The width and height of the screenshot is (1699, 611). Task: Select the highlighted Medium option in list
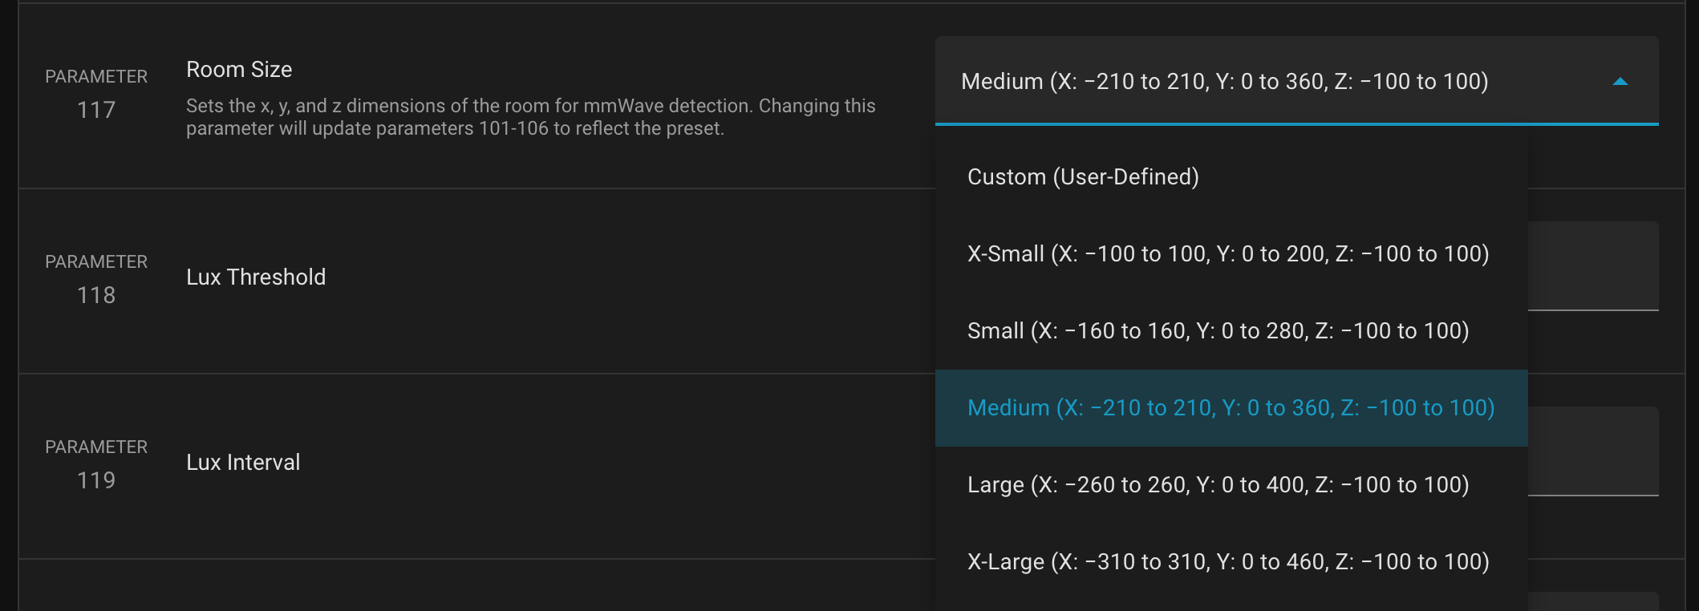1231,408
